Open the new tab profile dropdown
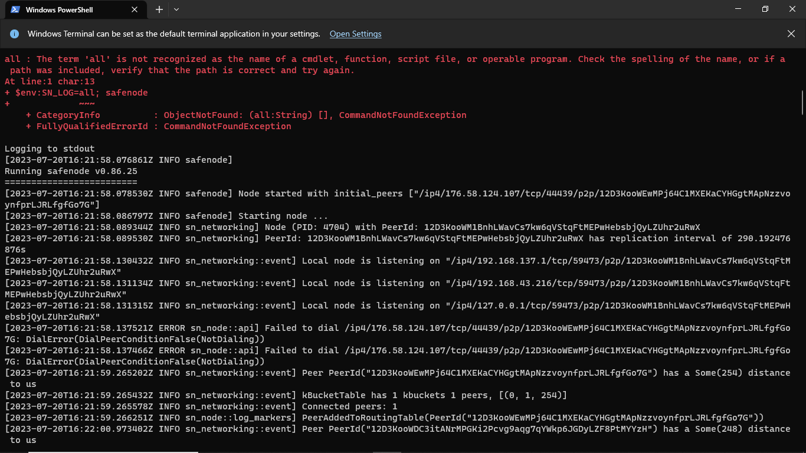 click(176, 9)
